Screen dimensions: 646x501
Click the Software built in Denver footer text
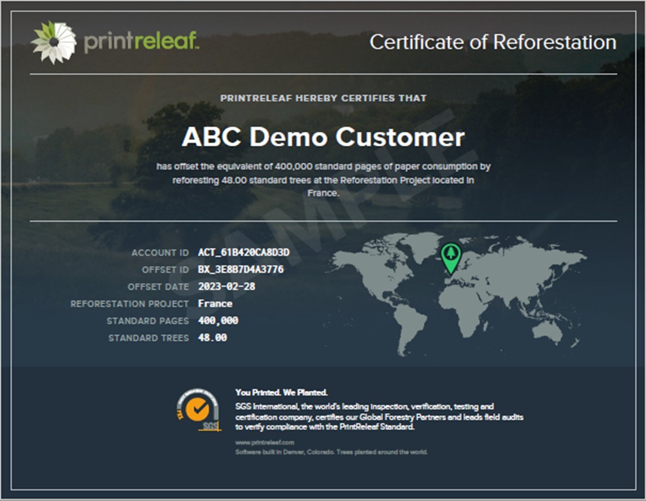[331, 452]
